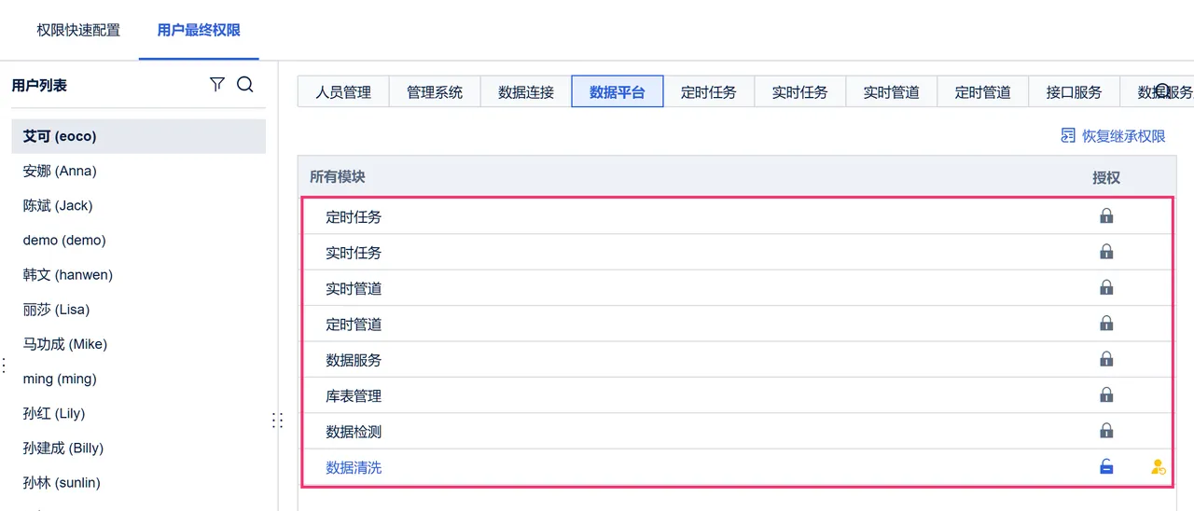Click the 实时管道 module row text
Screen dimensions: 1194x511
coord(354,289)
